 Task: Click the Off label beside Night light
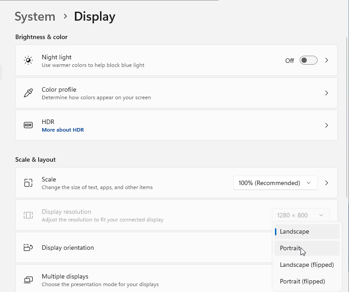(290, 61)
